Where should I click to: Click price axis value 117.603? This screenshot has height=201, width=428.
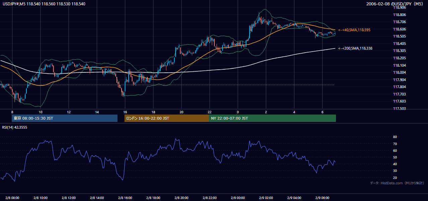click(399, 101)
